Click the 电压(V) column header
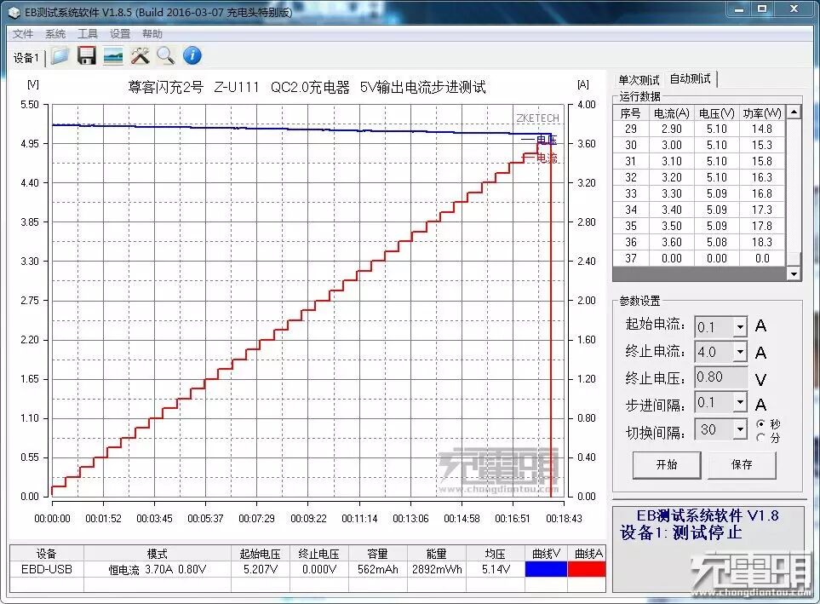 coord(716,113)
